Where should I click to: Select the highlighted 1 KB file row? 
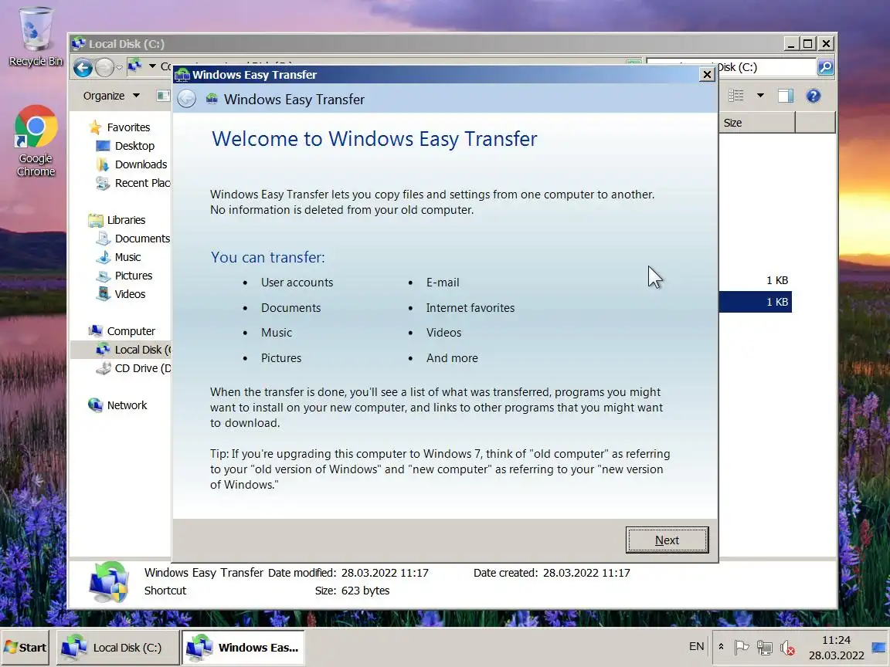755,302
